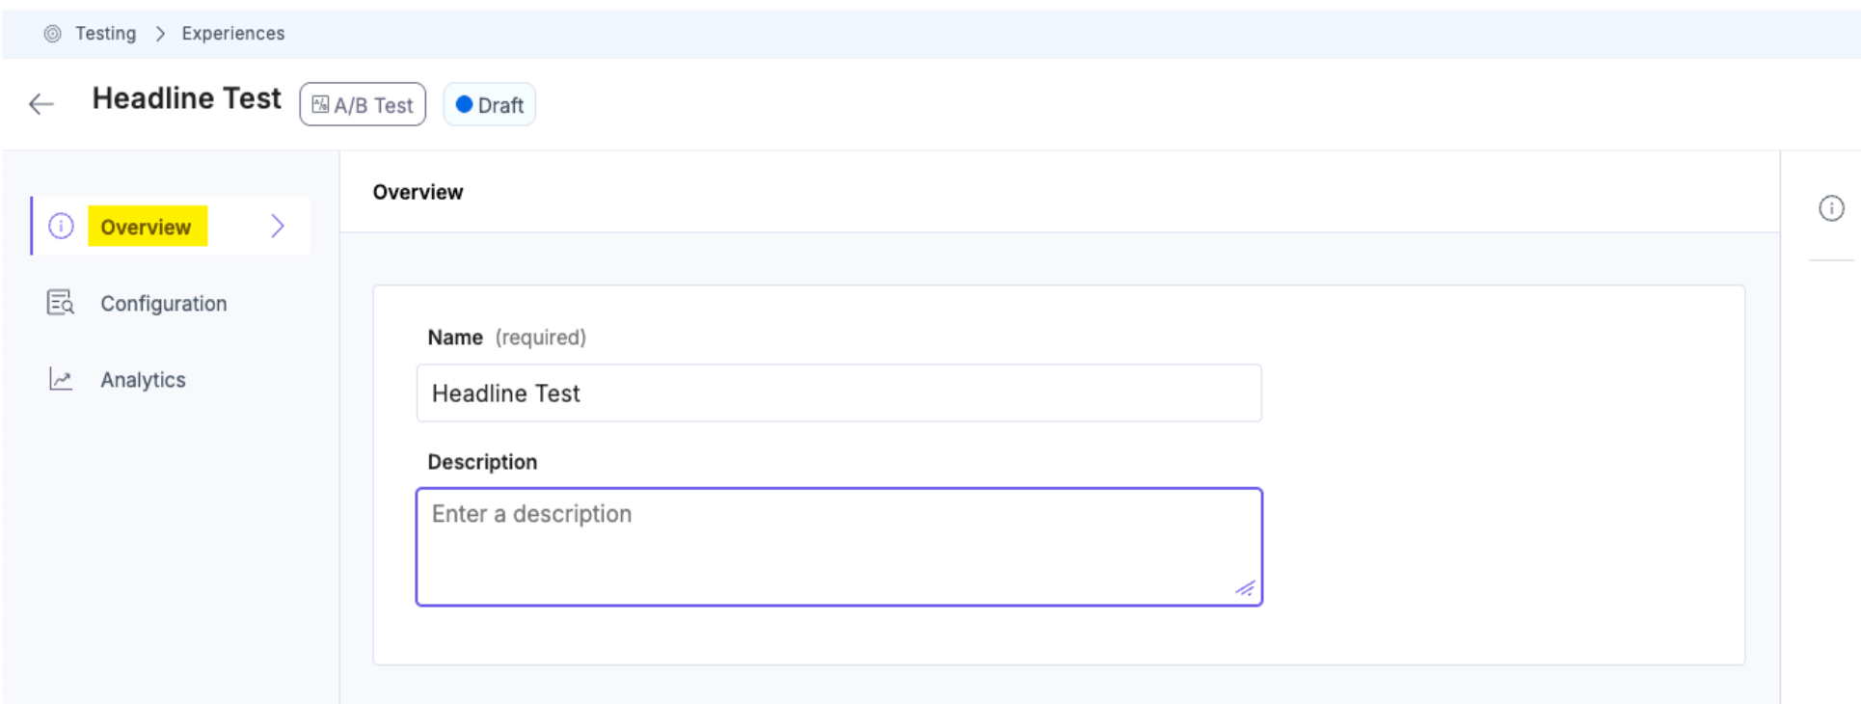Click the description box resize handle

(x=1246, y=588)
